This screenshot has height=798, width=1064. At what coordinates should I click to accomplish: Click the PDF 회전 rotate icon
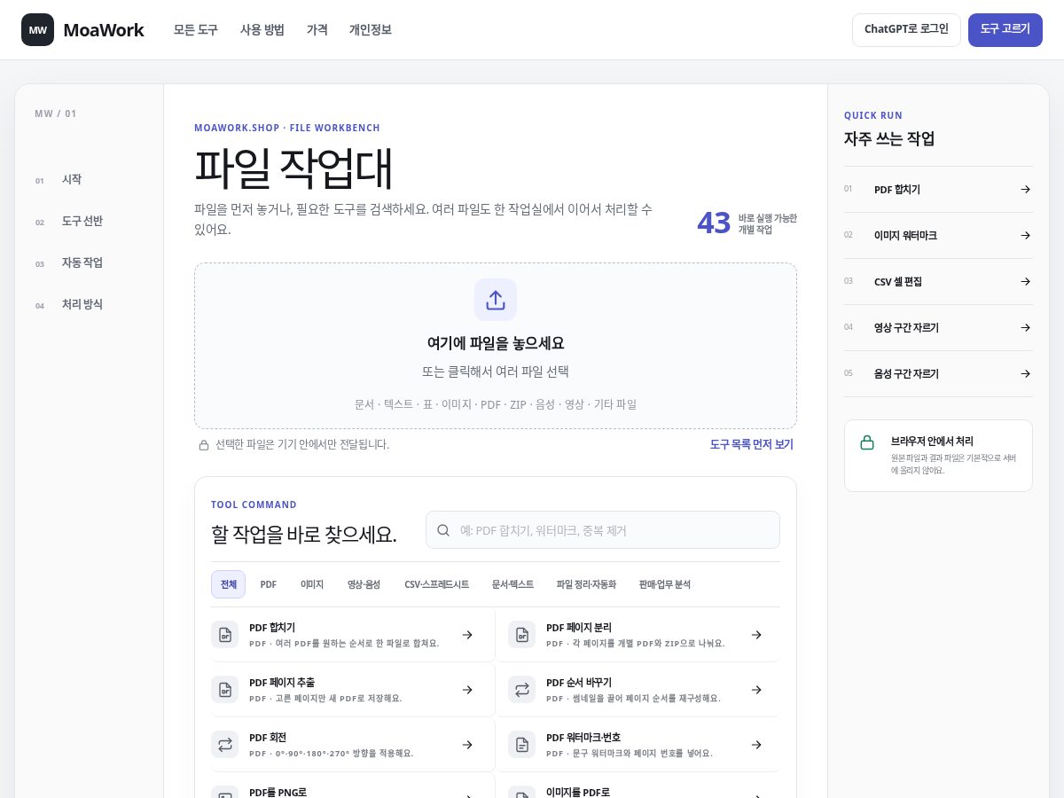pos(225,745)
